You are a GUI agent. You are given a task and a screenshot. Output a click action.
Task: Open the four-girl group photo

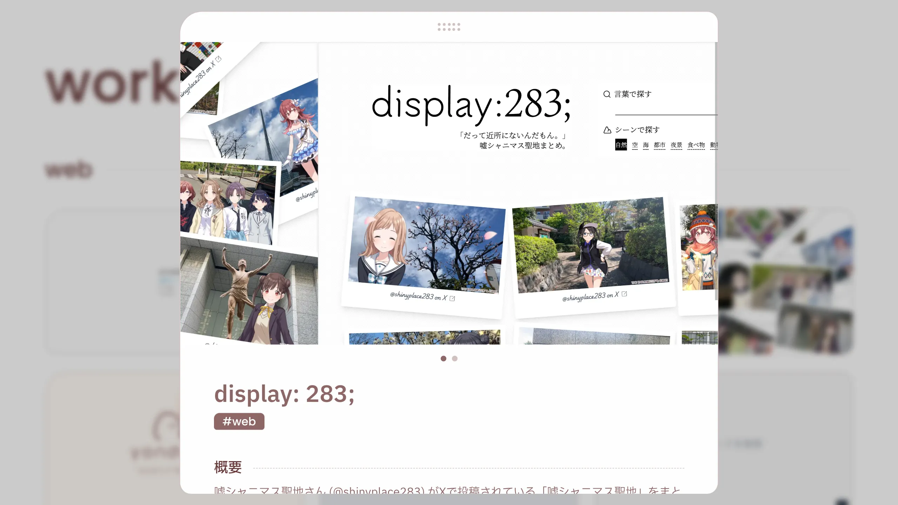[x=228, y=203]
